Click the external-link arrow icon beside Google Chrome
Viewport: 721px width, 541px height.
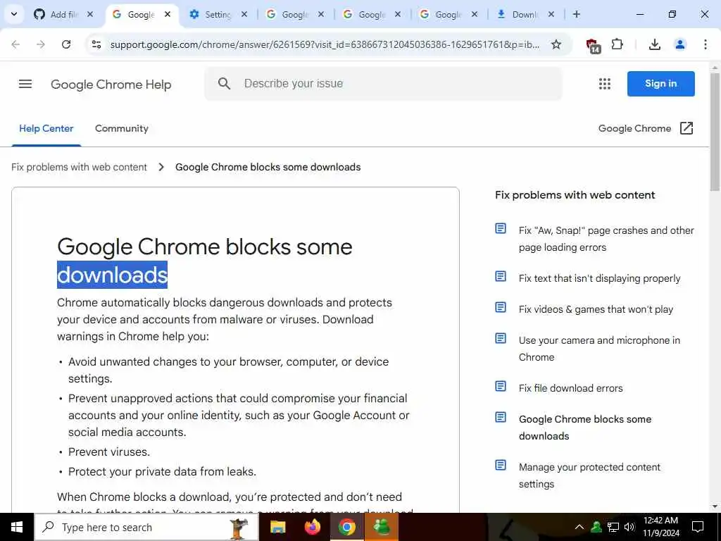pos(686,128)
